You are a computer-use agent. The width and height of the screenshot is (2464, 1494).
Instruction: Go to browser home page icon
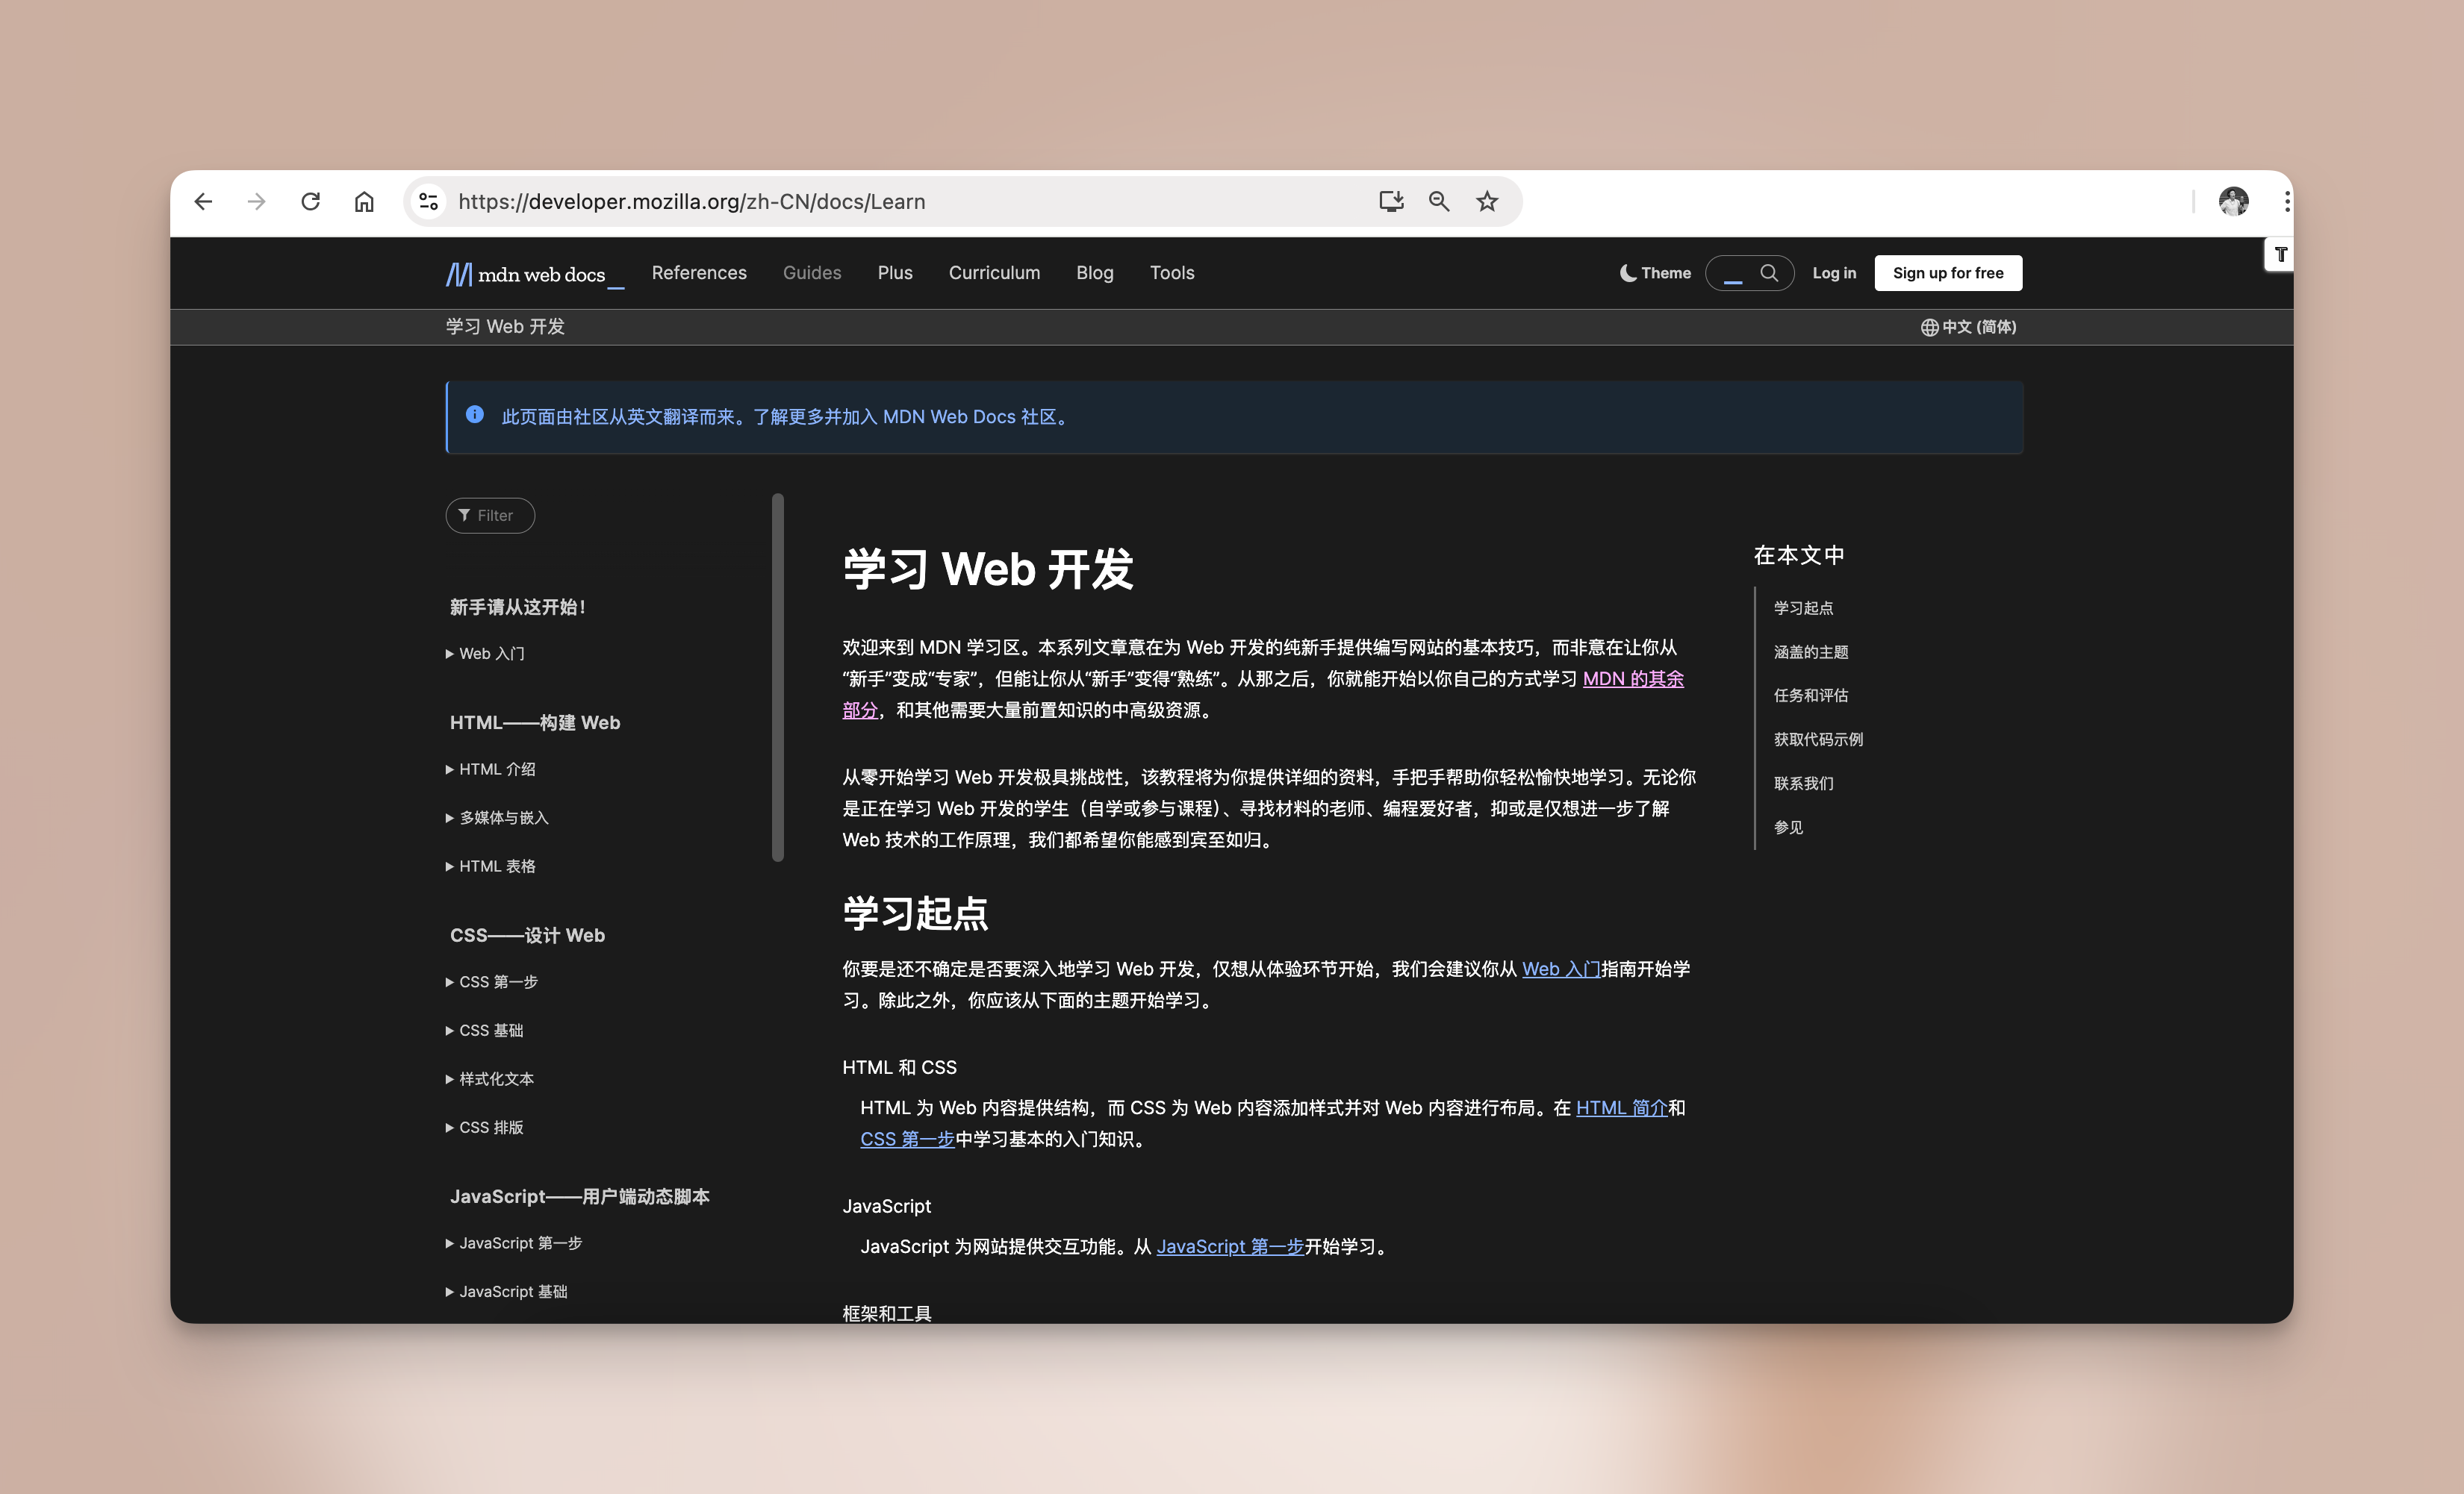pos(364,202)
